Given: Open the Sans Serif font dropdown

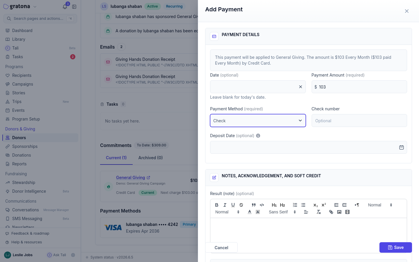Looking at the screenshot, I should point(282,212).
